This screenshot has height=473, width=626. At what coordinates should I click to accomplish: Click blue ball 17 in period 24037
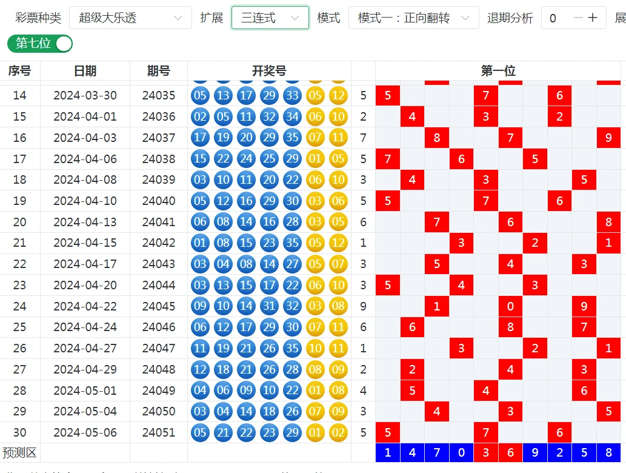pyautogui.click(x=200, y=138)
